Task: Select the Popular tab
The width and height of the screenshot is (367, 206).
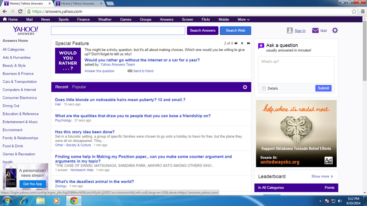Action: 79,87
